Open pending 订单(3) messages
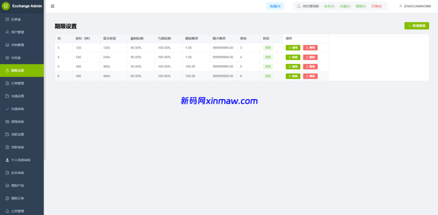Screen dimensions: 438x215 [x=376, y=6]
